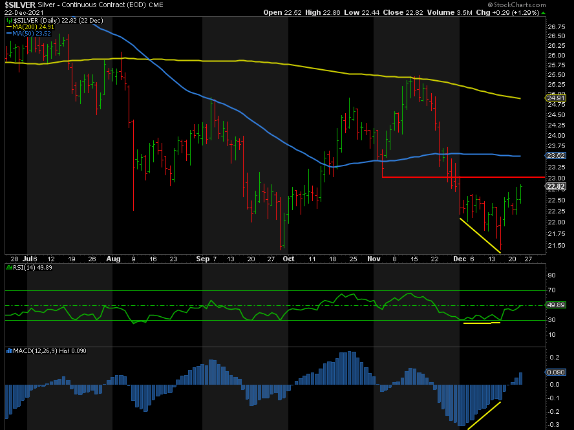This screenshot has height=430, width=574.
Task: Click the 'Low 22.44' header value
Action: click(362, 12)
